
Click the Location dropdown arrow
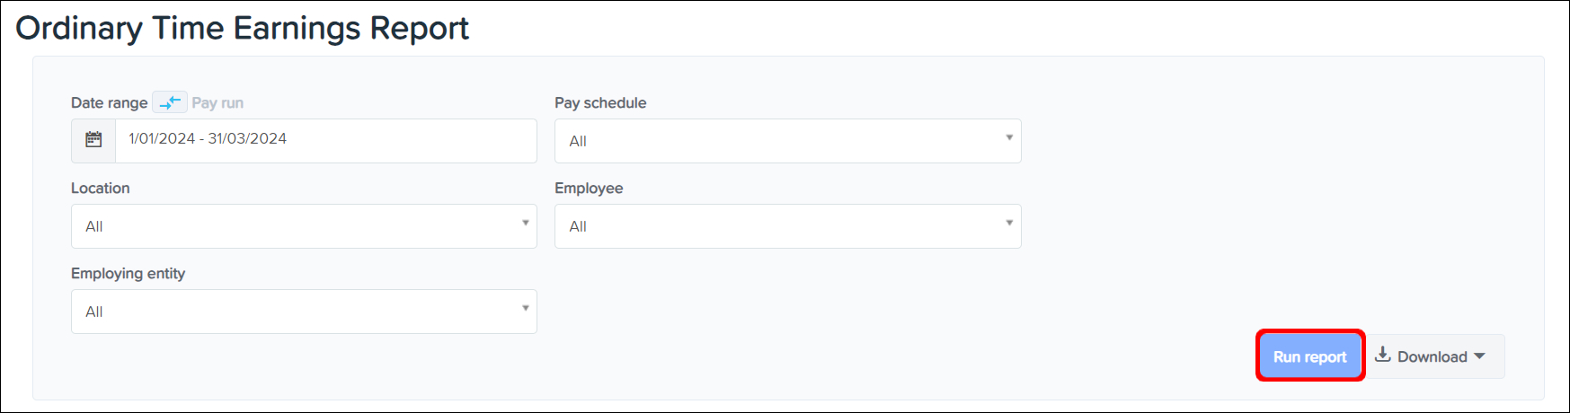point(526,224)
